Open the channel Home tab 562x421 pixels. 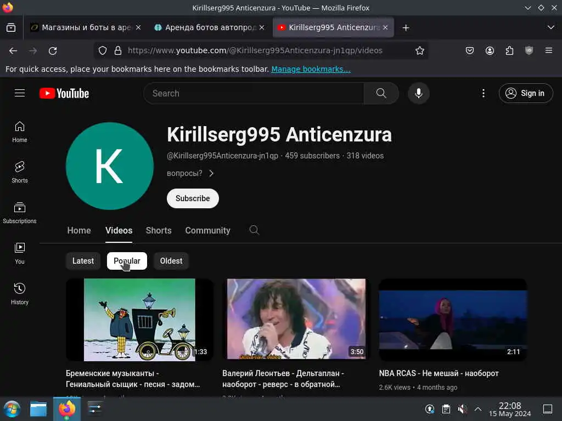click(79, 231)
